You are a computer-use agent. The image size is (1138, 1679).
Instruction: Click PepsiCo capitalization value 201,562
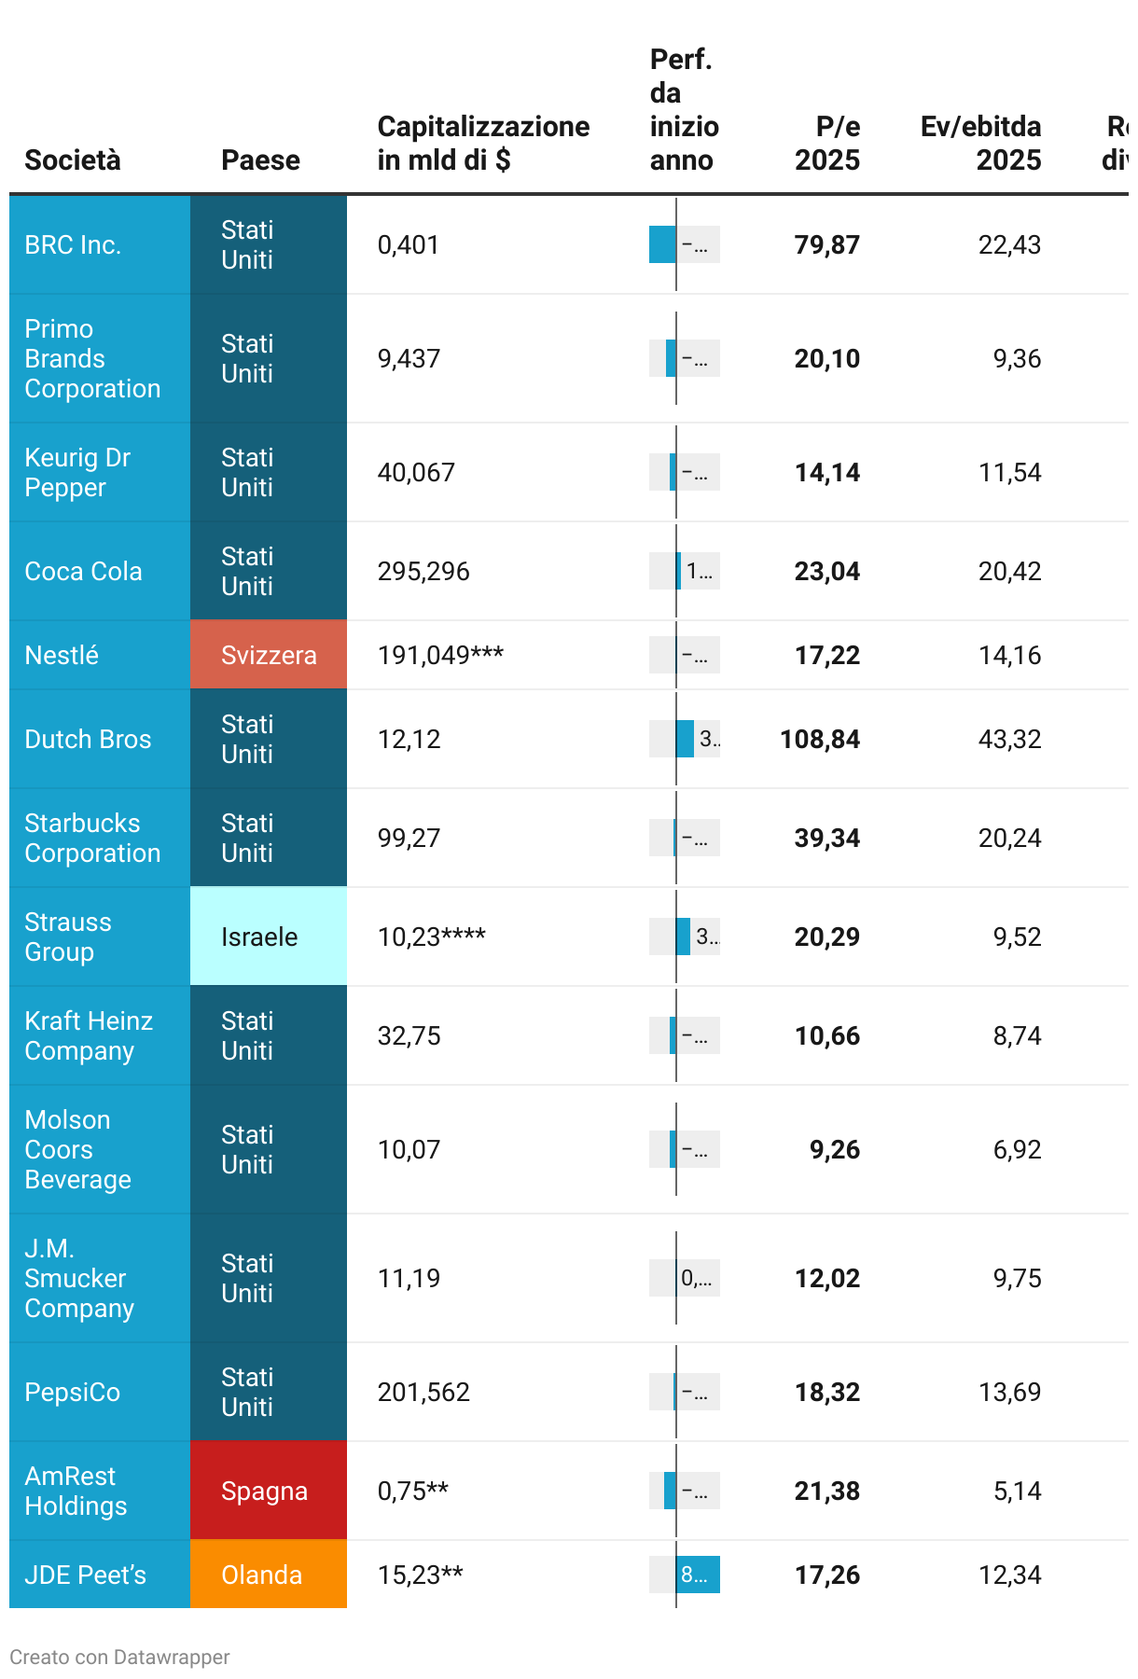click(x=423, y=1392)
